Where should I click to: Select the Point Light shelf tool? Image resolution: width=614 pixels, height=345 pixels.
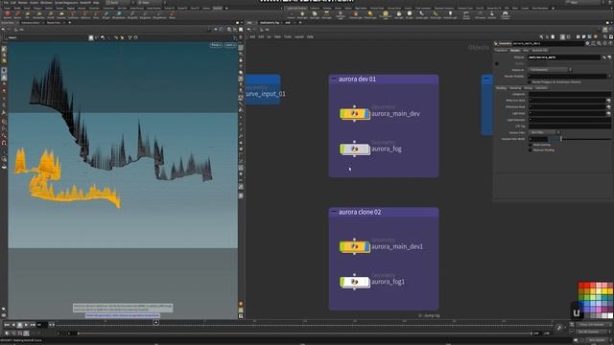pos(302,14)
